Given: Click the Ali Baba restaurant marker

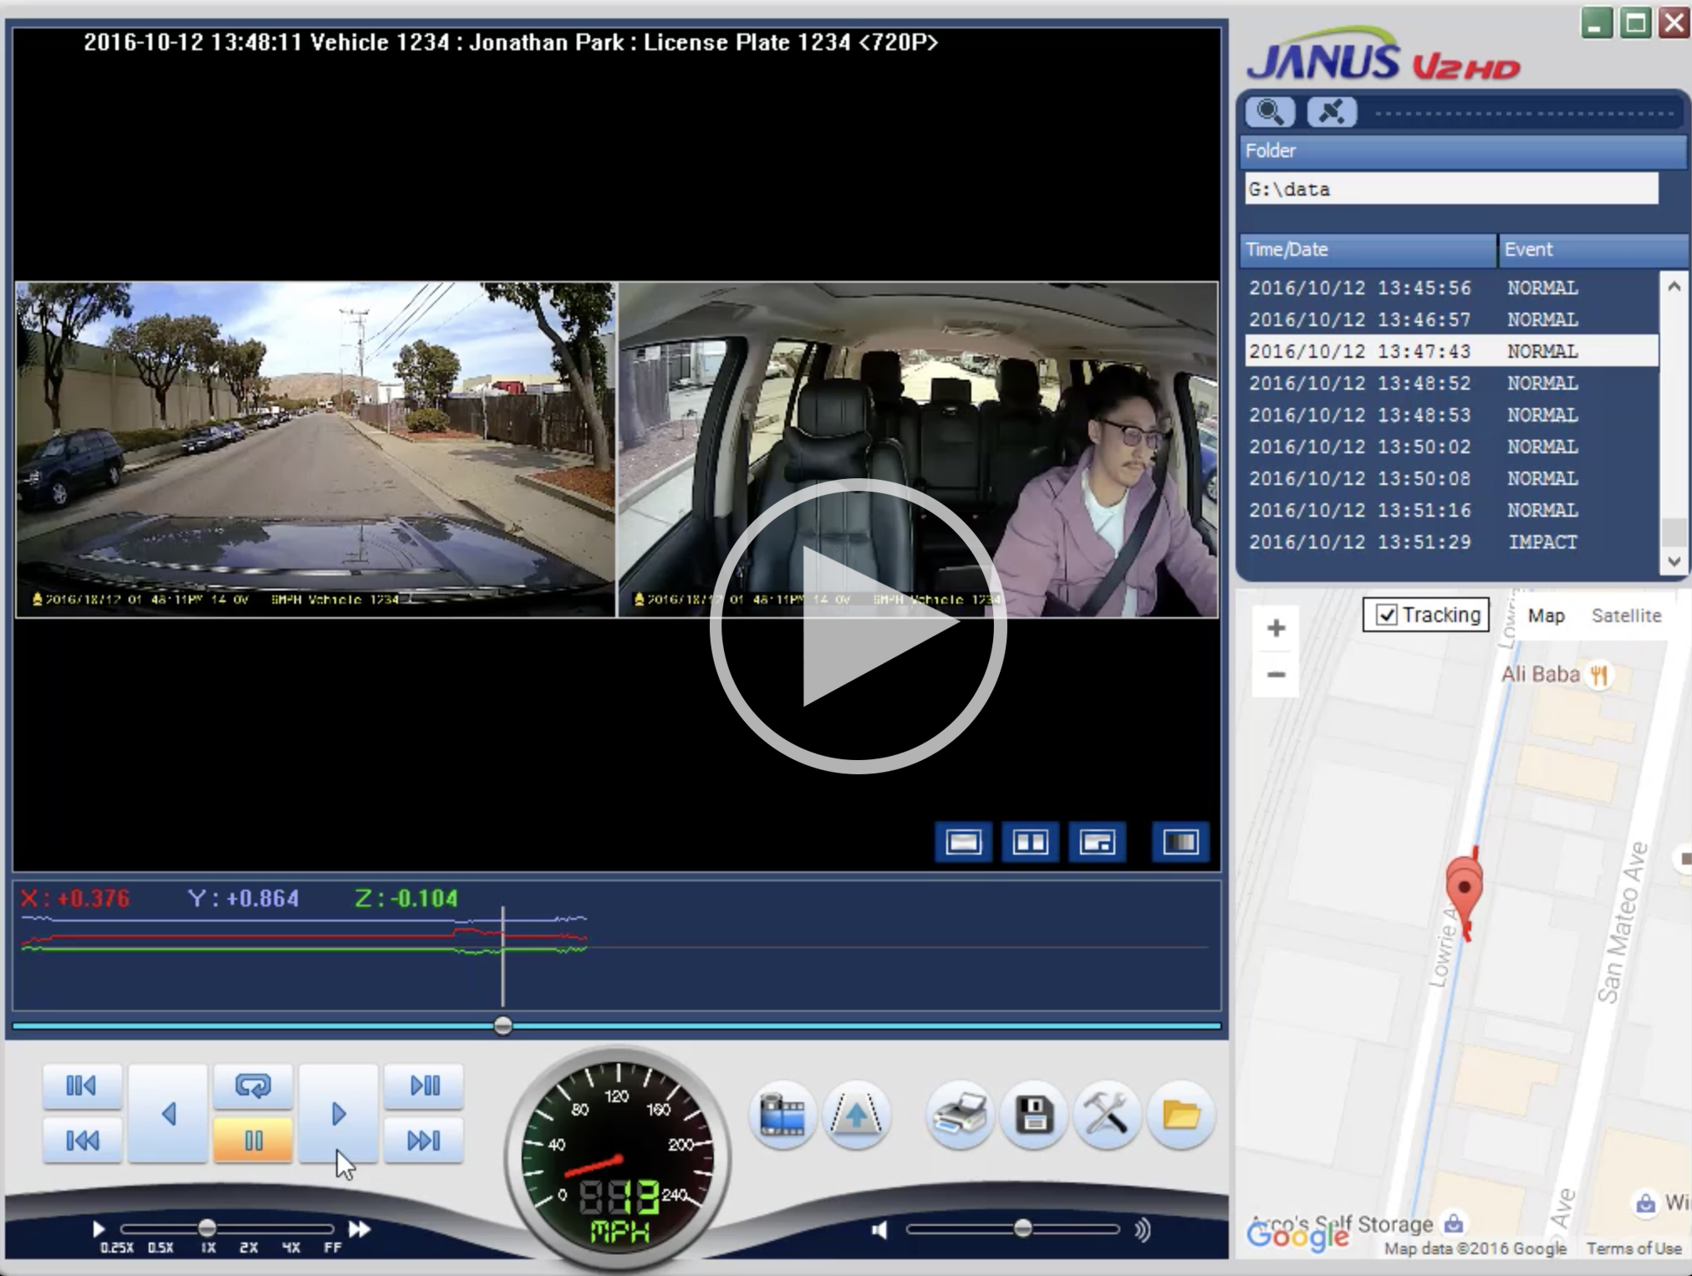Looking at the screenshot, I should tap(1598, 674).
